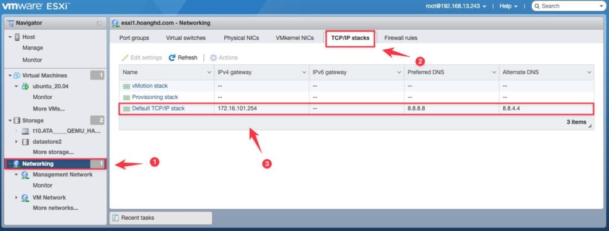Click the vMotion stack row icon

126,86
